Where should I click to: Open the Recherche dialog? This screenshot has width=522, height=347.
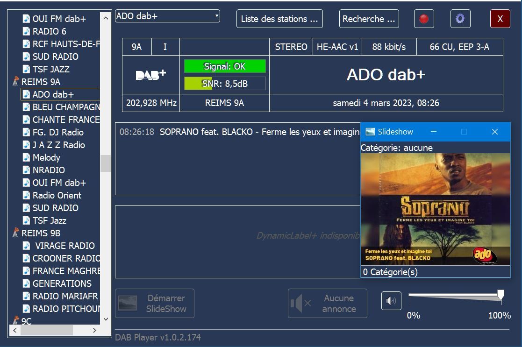(x=369, y=19)
